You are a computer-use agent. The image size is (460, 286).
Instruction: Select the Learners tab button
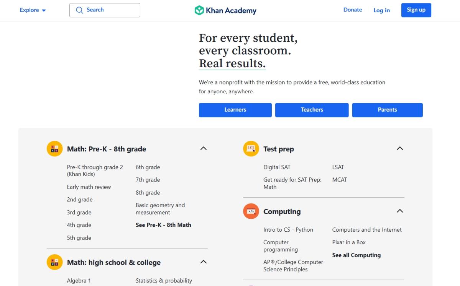click(x=235, y=110)
